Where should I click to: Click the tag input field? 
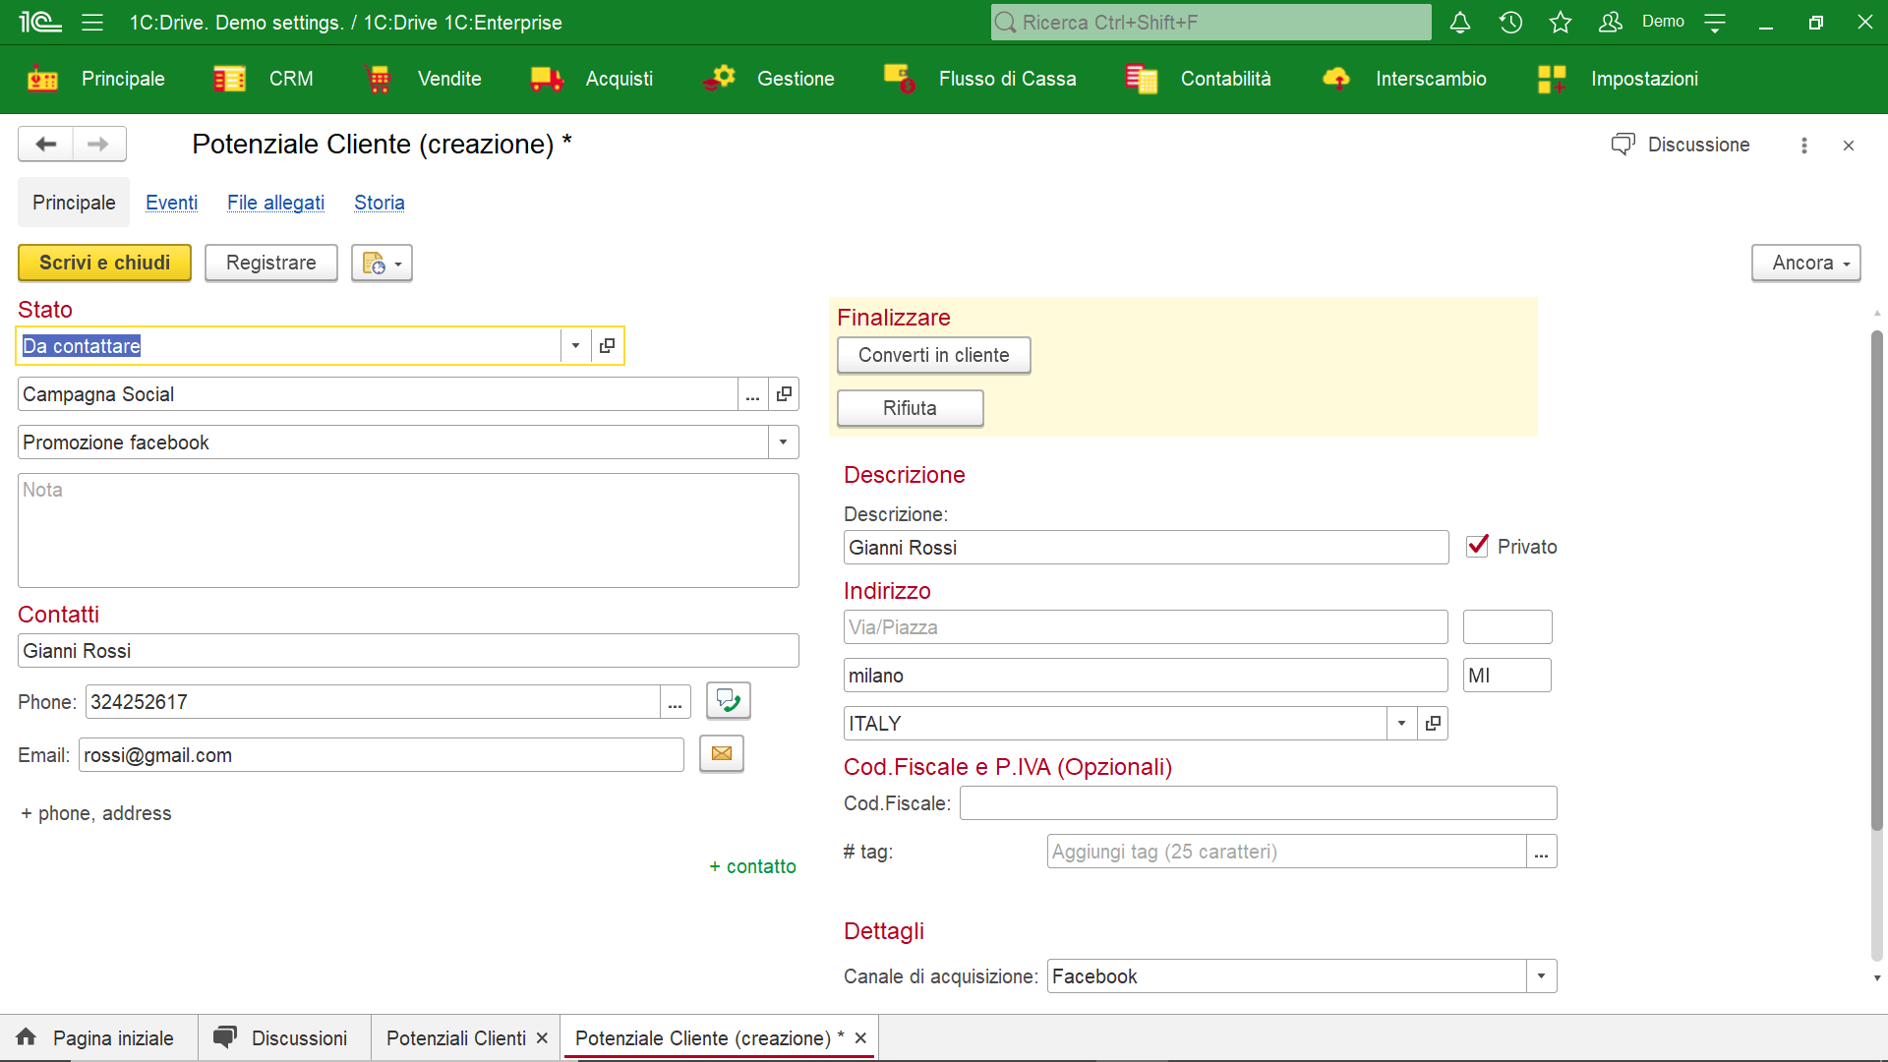[x=1286, y=852]
